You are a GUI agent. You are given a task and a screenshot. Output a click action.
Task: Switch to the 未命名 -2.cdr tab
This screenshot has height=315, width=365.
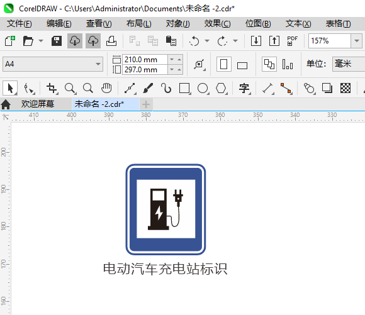point(106,104)
